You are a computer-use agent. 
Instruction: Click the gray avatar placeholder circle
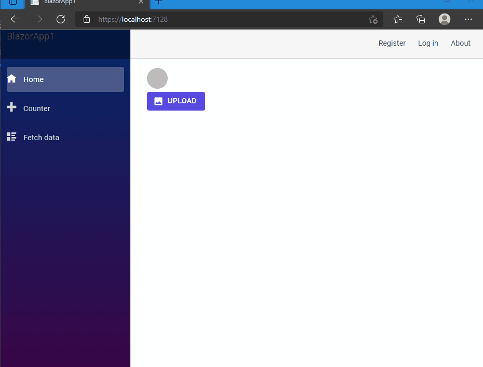point(157,78)
